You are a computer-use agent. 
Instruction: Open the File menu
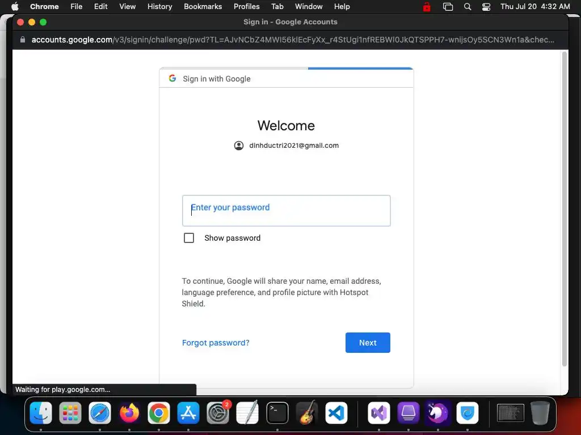tap(77, 6)
